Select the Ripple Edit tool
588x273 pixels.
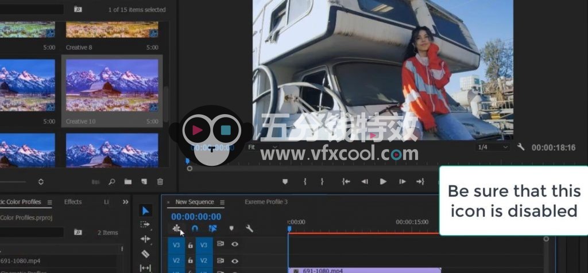pyautogui.click(x=145, y=239)
